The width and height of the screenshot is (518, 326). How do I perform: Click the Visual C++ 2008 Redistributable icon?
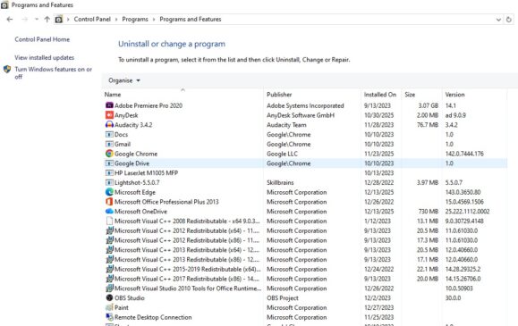[109, 221]
